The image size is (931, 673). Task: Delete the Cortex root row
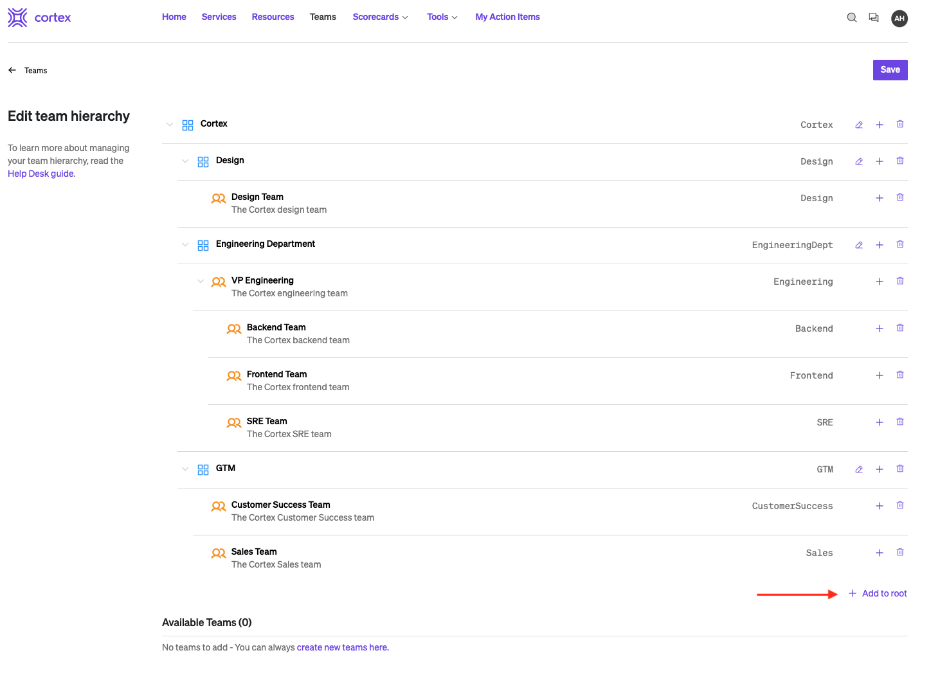tap(900, 124)
